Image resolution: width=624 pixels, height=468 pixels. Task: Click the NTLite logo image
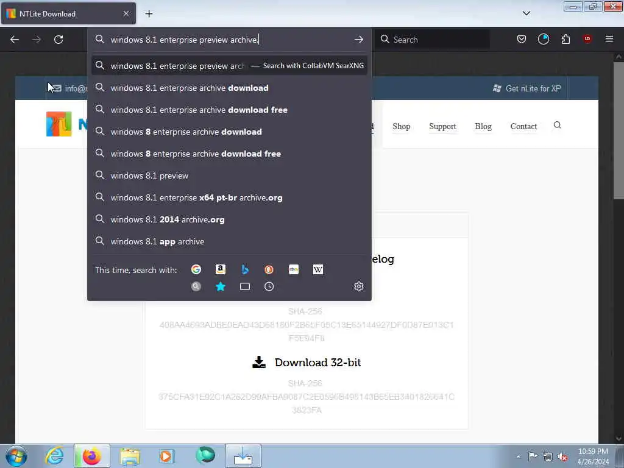pyautogui.click(x=59, y=124)
